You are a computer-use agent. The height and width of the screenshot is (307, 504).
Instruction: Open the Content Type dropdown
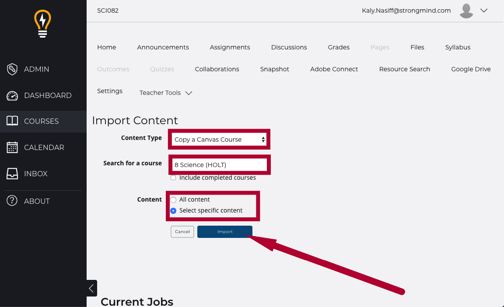point(219,140)
